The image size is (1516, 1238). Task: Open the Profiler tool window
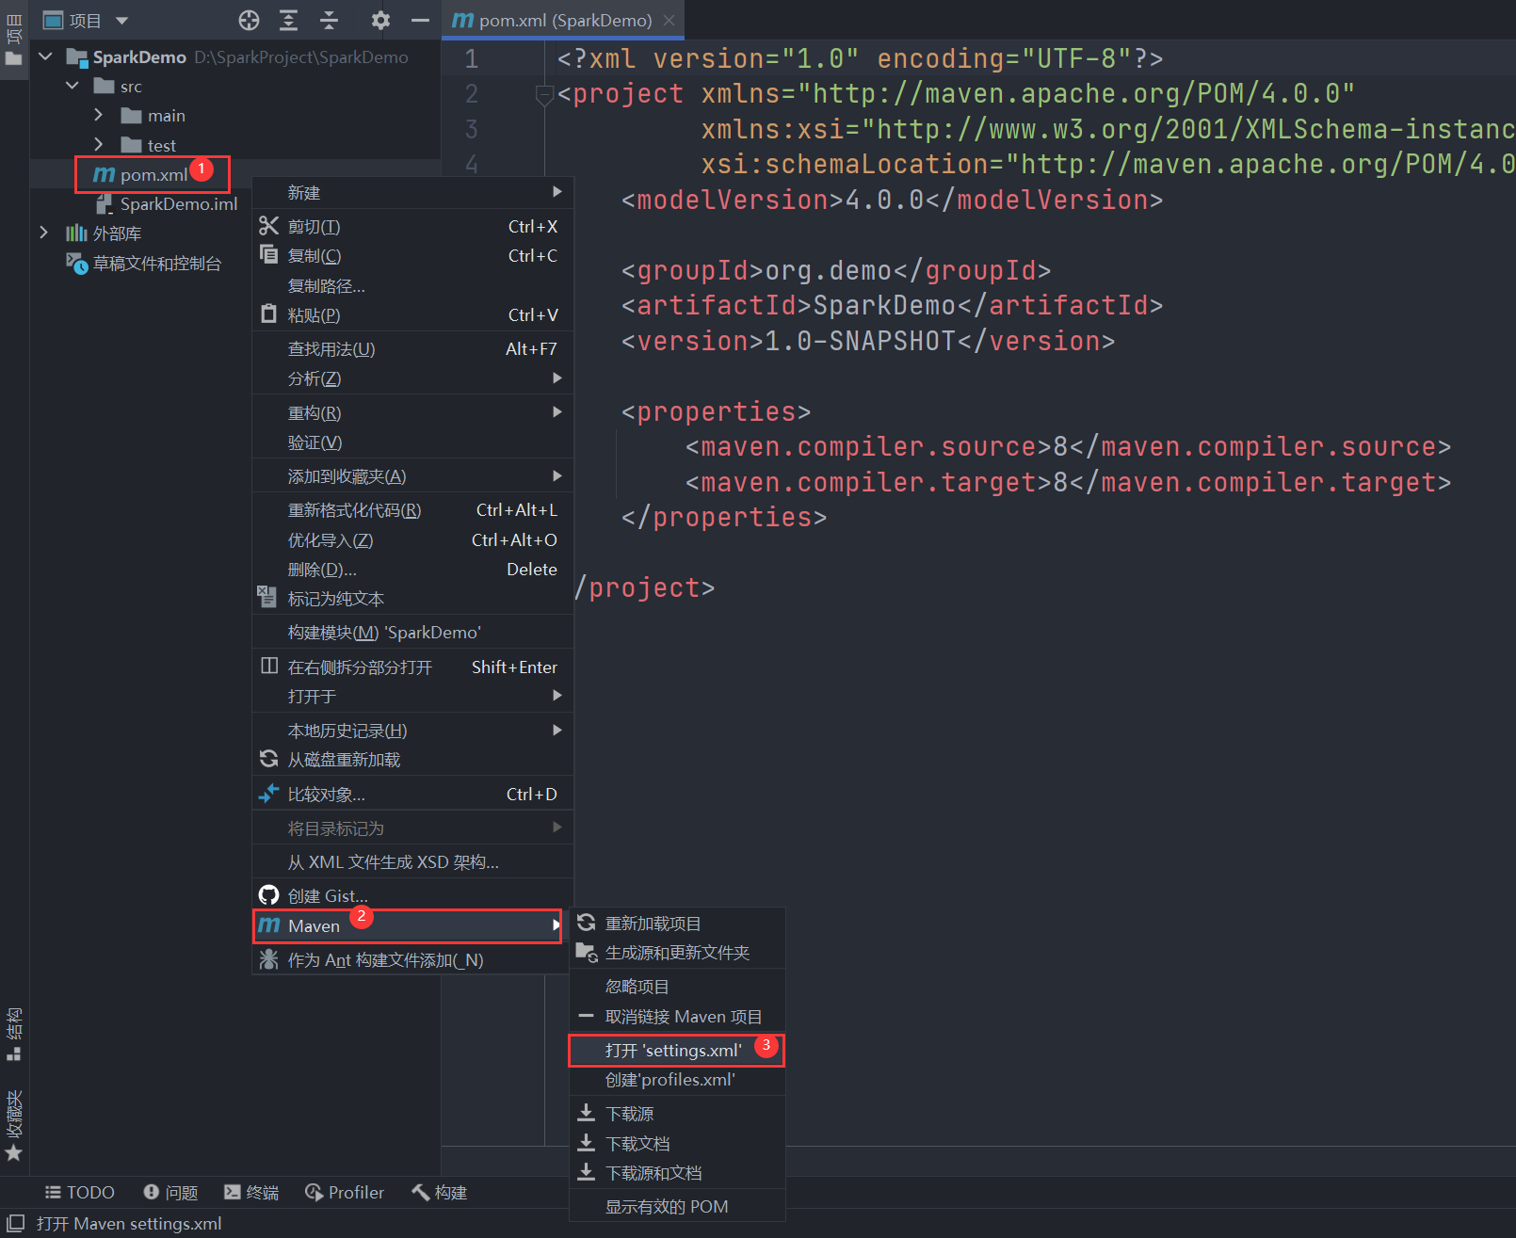345,1192
